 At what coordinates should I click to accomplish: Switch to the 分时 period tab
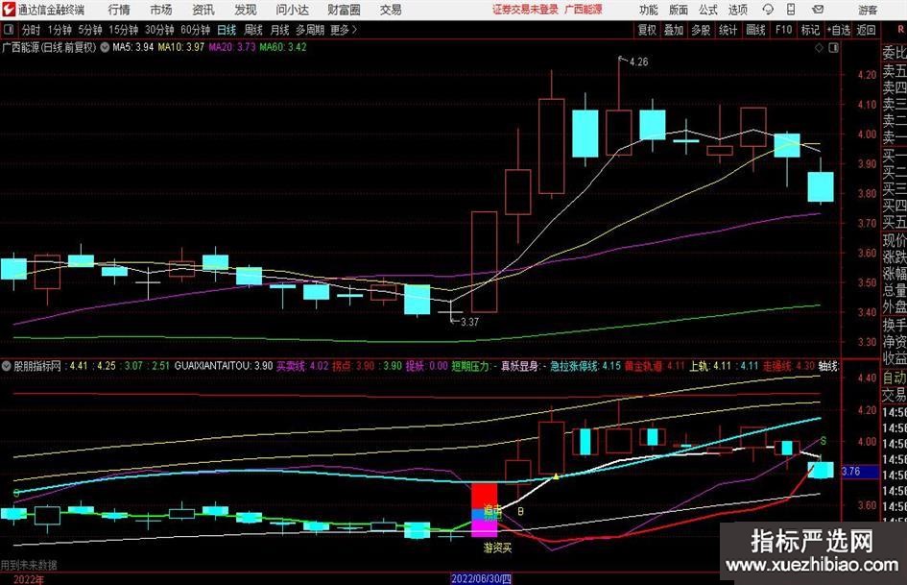32,30
